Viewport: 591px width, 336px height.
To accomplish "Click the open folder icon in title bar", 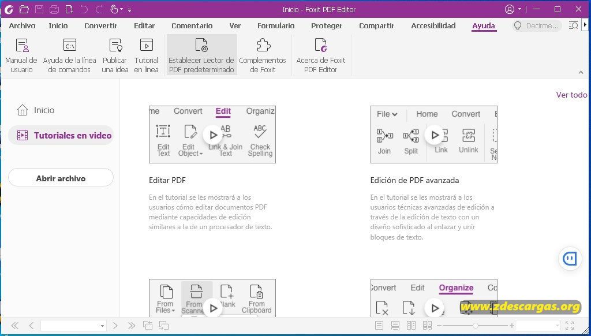I will [24, 9].
